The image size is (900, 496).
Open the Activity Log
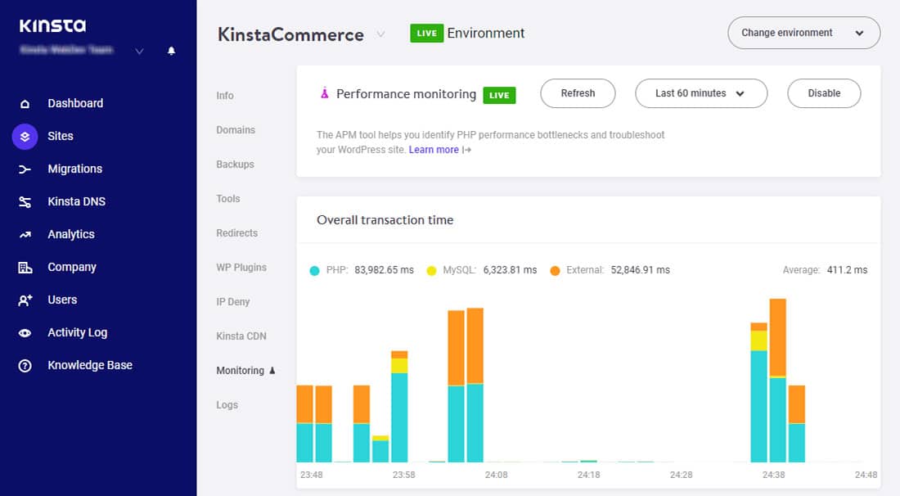pyautogui.click(x=77, y=331)
